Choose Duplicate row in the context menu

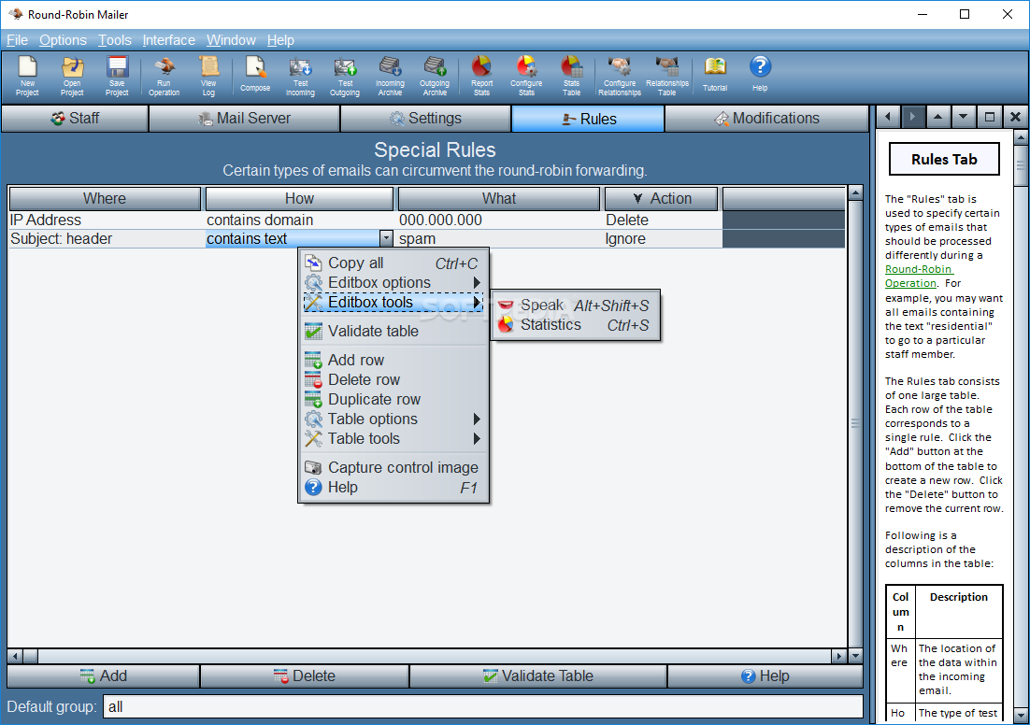point(393,399)
